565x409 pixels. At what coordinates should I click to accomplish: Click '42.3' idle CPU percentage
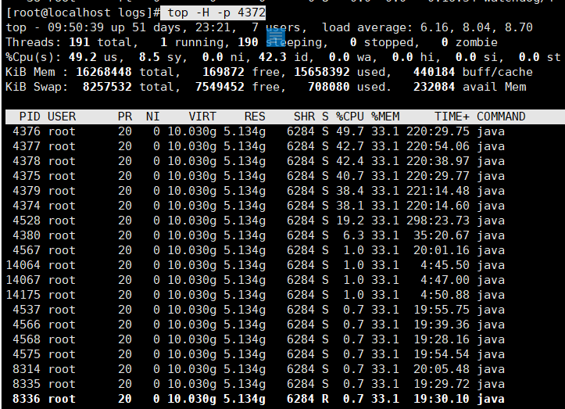point(273,57)
